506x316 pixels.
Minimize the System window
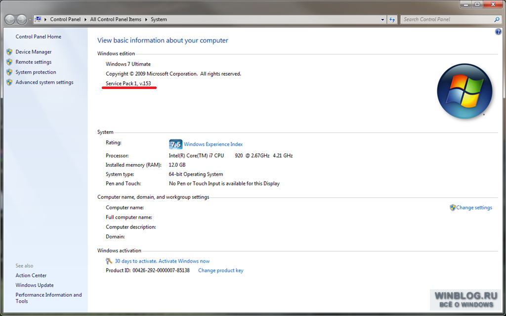[x=466, y=4]
